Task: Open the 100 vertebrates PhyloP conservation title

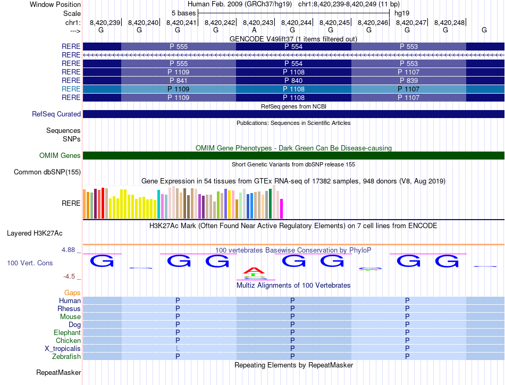Action: click(293, 250)
